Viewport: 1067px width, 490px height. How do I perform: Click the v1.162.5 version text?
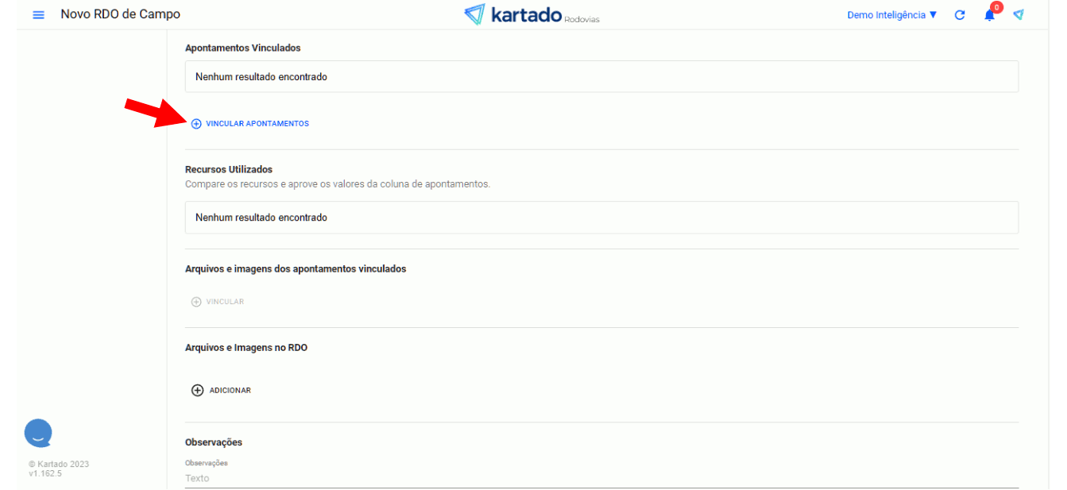pos(45,473)
